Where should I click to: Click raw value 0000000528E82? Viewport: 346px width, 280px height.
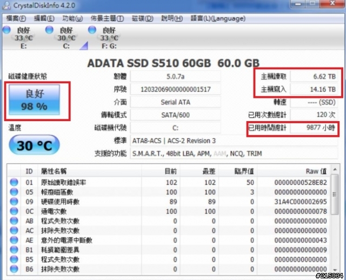301,183
